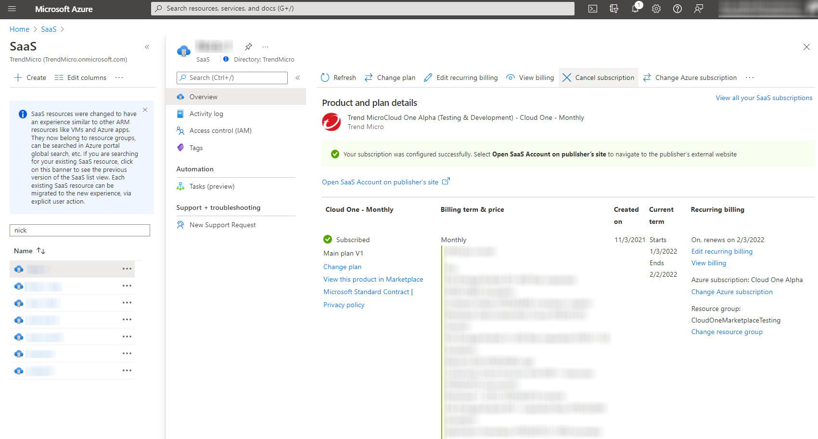Click the Refresh command

[x=338, y=77]
